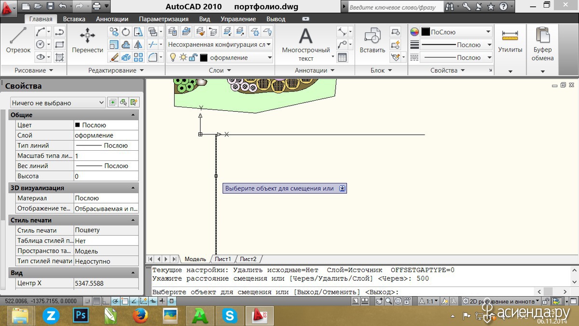This screenshot has height=326, width=579.
Task: Select the Перенести move tool
Action: point(87,40)
